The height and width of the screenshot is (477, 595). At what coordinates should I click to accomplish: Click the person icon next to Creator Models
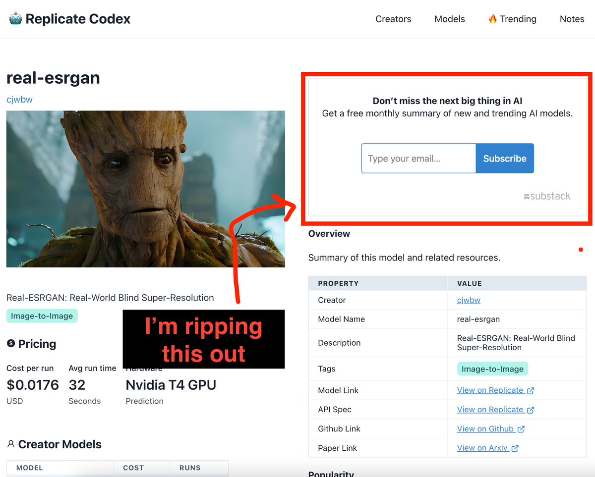(x=11, y=444)
